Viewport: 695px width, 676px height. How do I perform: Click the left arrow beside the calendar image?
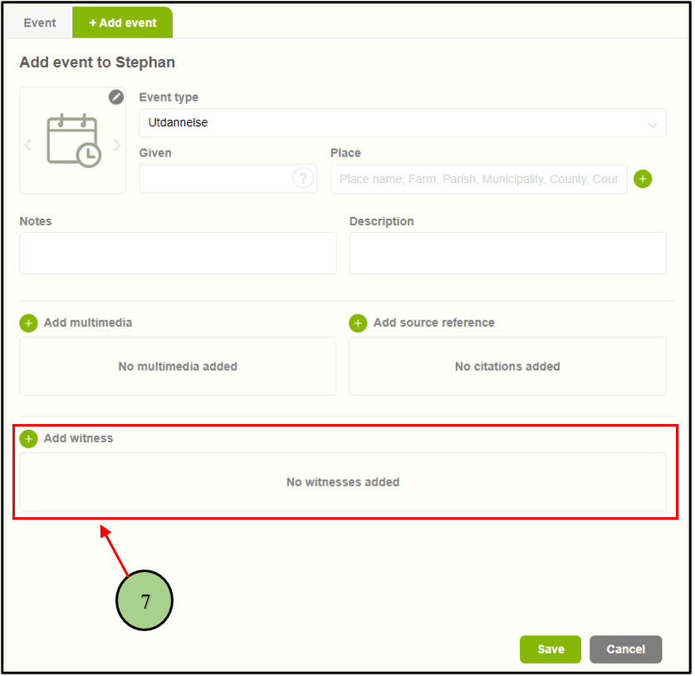(x=27, y=145)
